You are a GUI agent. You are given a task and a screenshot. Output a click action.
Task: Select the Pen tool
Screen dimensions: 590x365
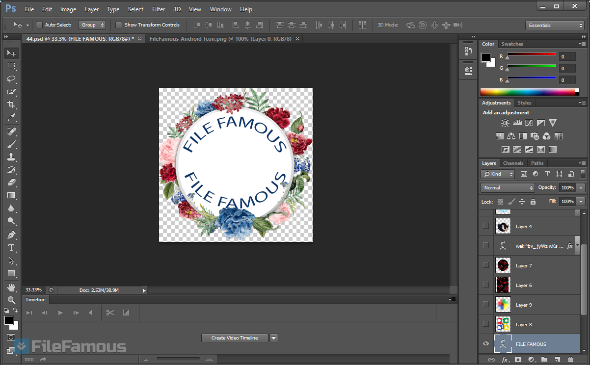[x=12, y=235]
